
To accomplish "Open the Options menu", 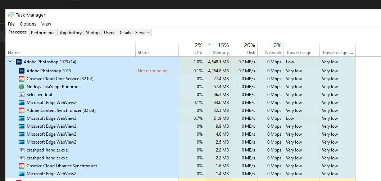I will 28,24.
